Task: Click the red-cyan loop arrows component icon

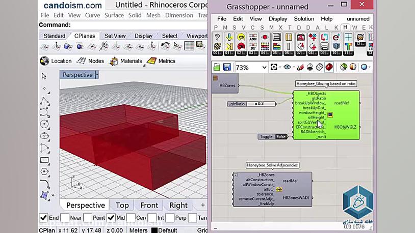Action: point(324,37)
